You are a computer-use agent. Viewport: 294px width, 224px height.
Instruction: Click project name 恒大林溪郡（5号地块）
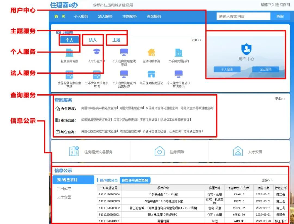(163, 215)
